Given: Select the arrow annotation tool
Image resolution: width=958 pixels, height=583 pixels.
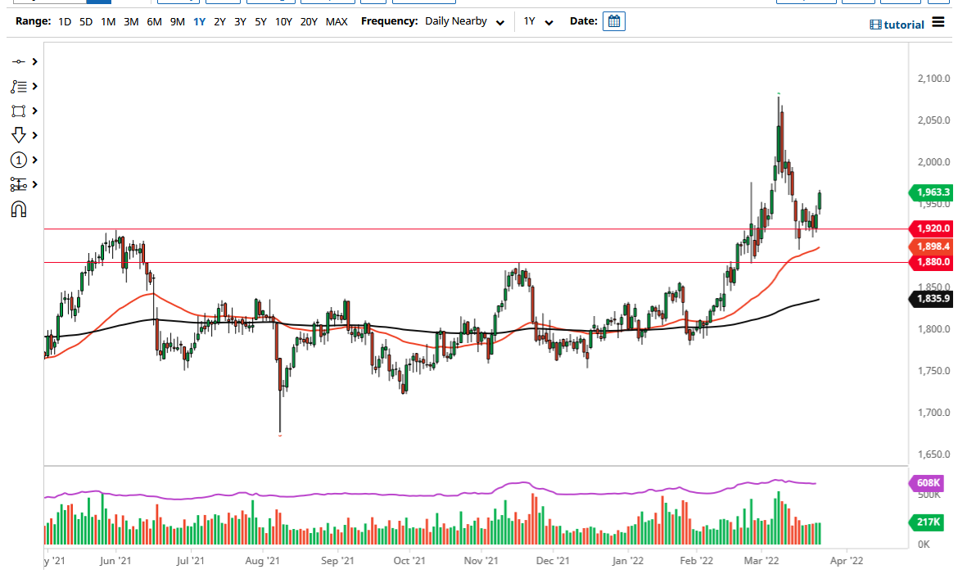Looking at the screenshot, I should point(18,135).
